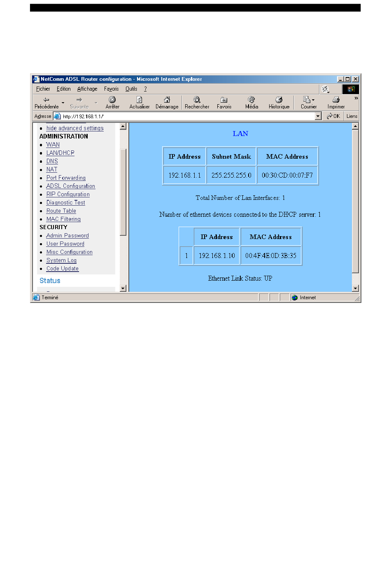Screen dimensions: 391x572
Task: Change the Admin Password link
Action: tap(67, 235)
